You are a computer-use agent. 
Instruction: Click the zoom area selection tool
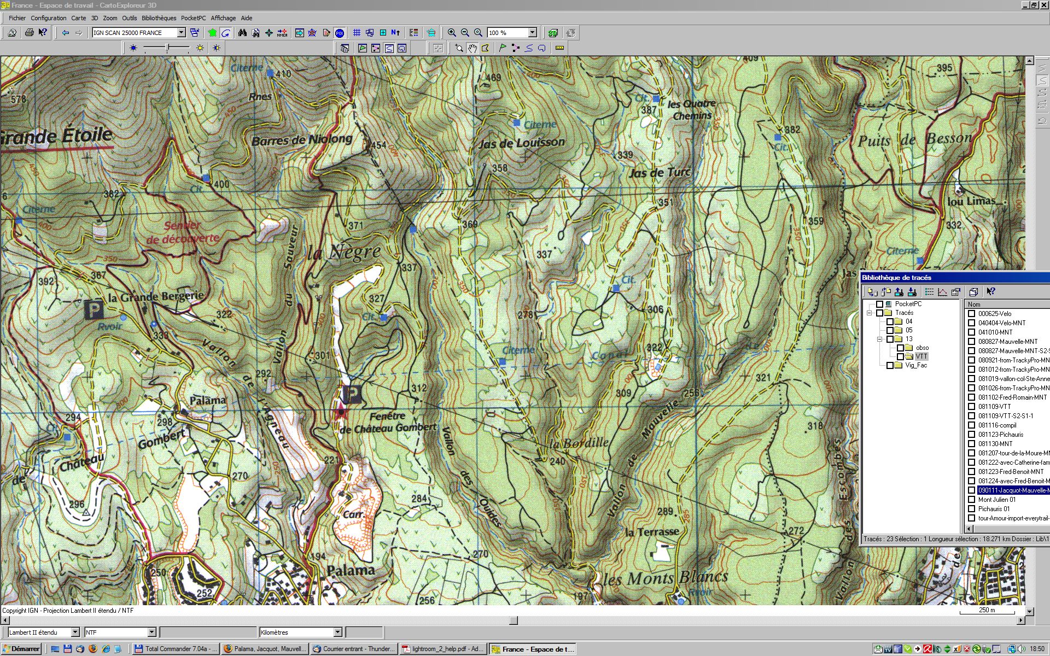pyautogui.click(x=459, y=48)
